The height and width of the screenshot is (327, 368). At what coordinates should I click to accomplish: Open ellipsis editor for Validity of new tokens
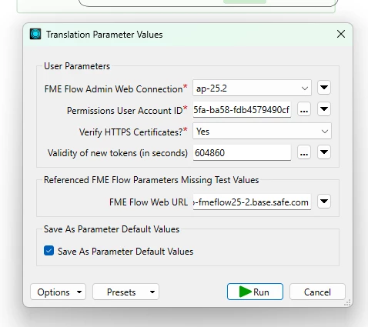pyautogui.click(x=304, y=152)
